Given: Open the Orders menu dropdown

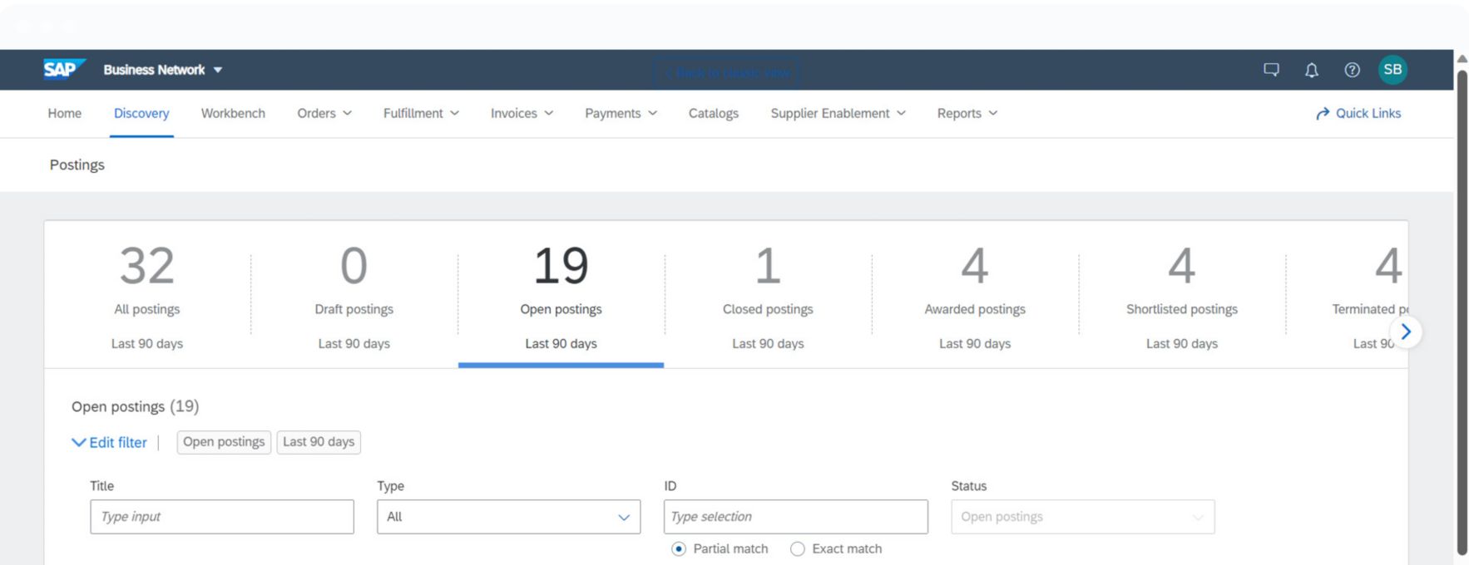Looking at the screenshot, I should (324, 114).
